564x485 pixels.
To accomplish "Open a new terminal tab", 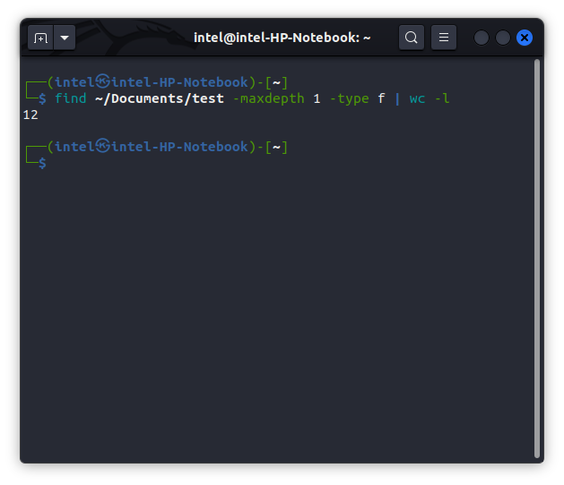I will click(x=40, y=38).
